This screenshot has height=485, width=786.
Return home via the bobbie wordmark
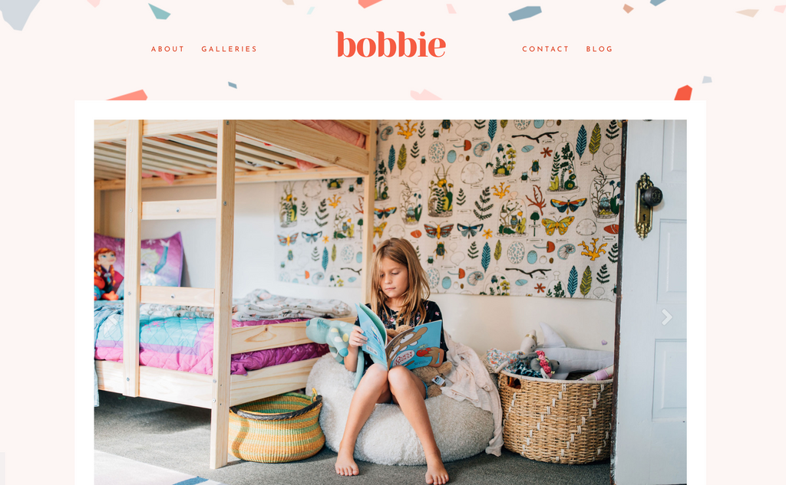[x=391, y=44]
